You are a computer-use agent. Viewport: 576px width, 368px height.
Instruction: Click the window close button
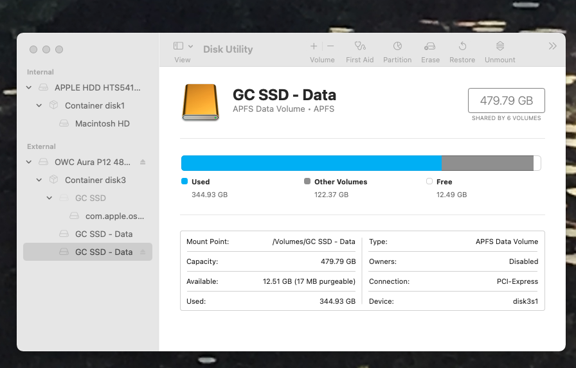pyautogui.click(x=33, y=49)
